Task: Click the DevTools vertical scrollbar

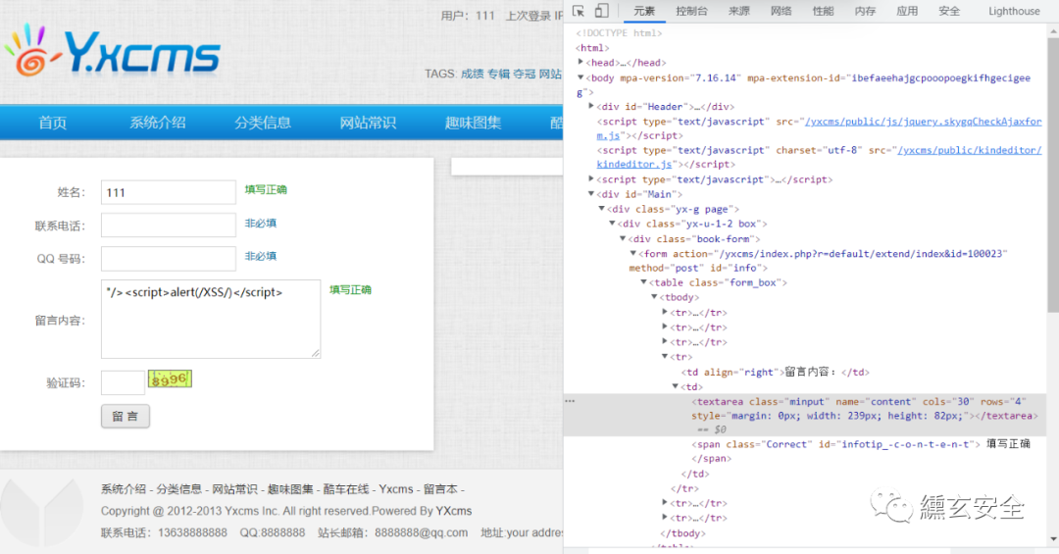Action: click(x=1053, y=176)
